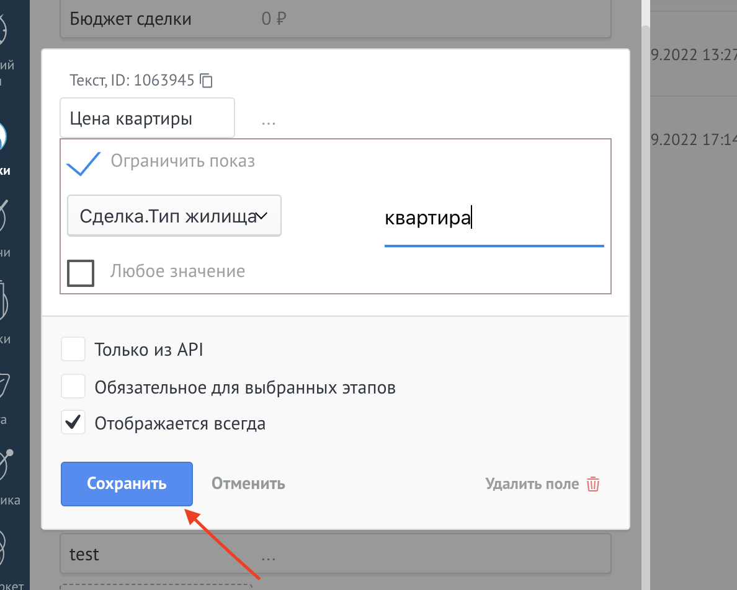The image size is (737, 590).
Task: Click the квартира value input
Action: pyautogui.click(x=493, y=219)
